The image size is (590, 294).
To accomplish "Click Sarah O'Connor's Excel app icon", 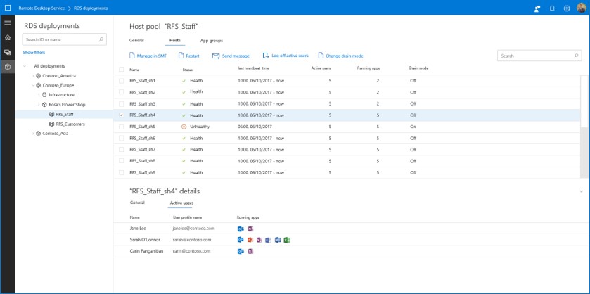I will pos(287,240).
